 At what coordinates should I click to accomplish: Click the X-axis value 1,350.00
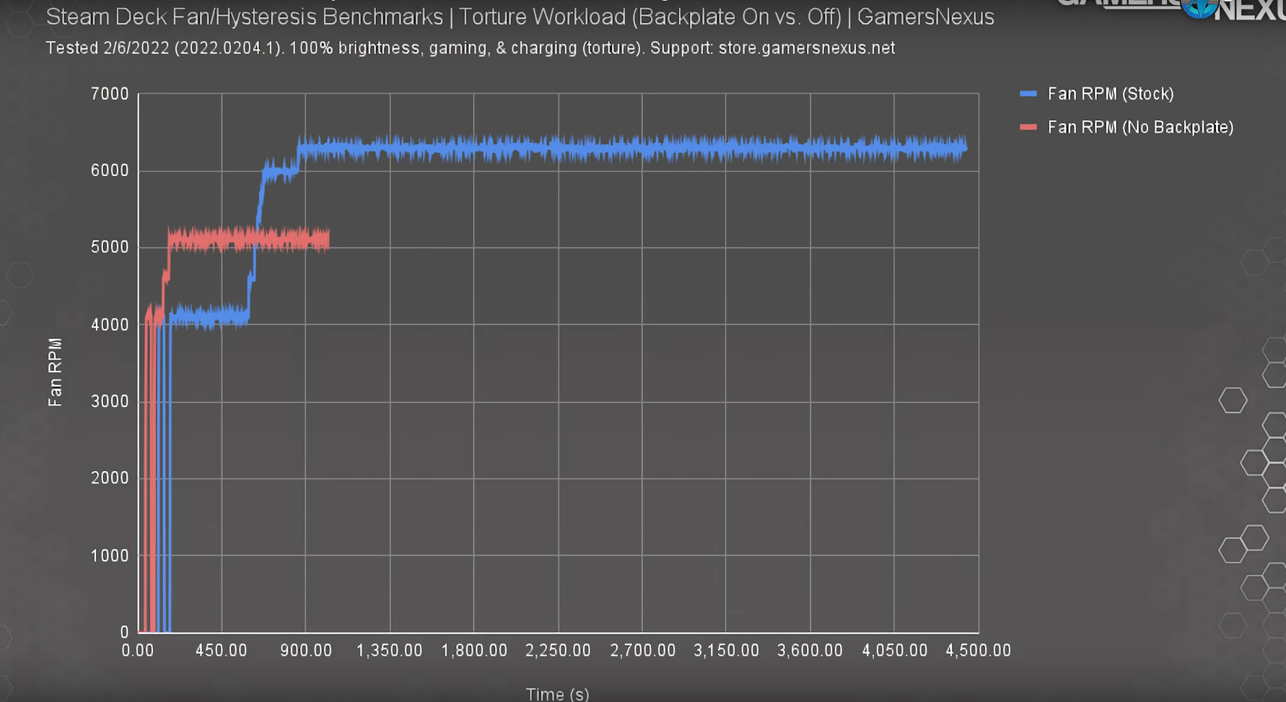[390, 650]
